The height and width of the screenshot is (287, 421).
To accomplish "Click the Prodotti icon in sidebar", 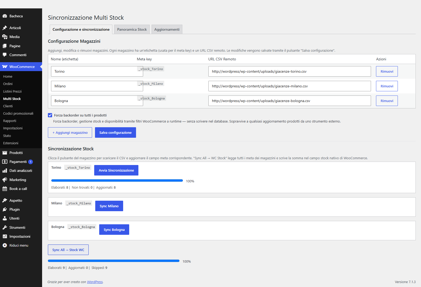I will [x=5, y=153].
